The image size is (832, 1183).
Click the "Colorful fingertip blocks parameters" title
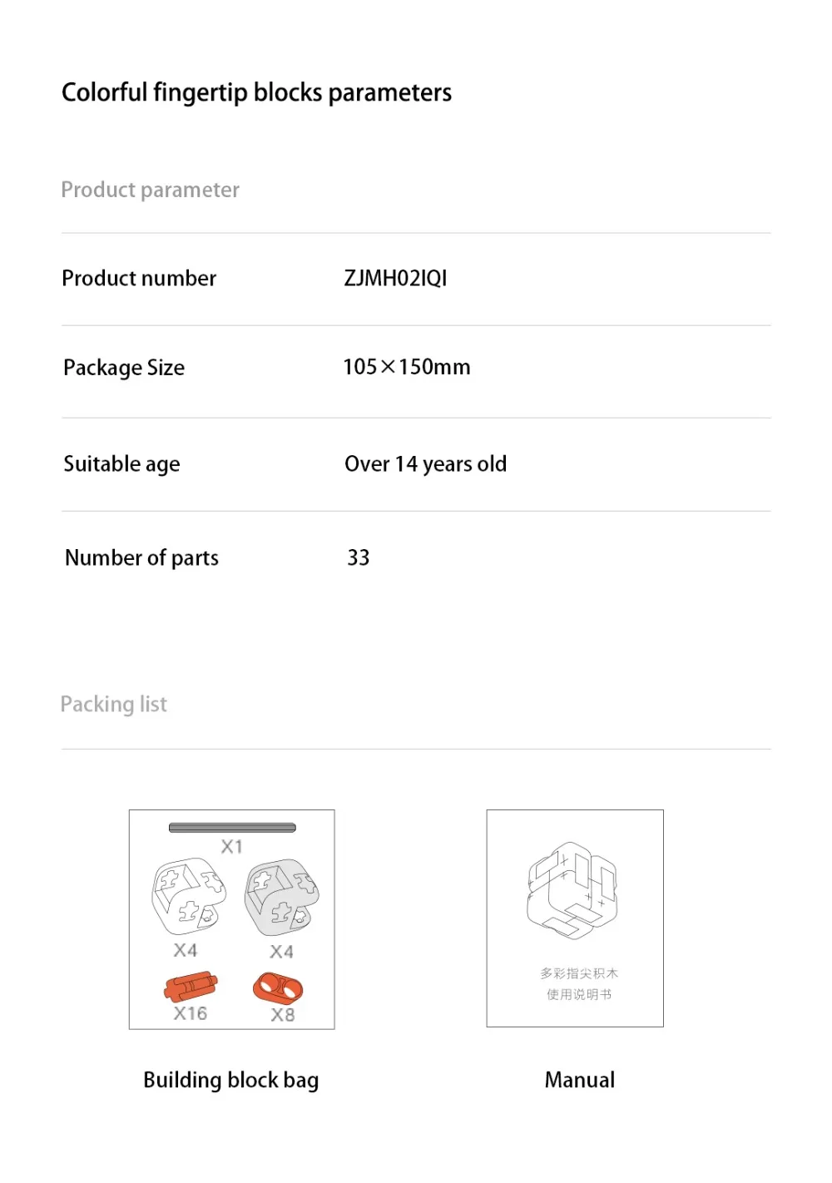pos(256,92)
